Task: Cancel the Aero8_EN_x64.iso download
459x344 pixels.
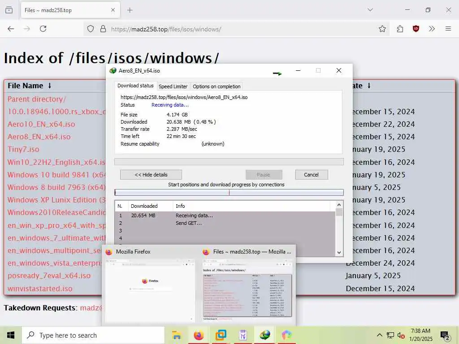Action: [312, 175]
